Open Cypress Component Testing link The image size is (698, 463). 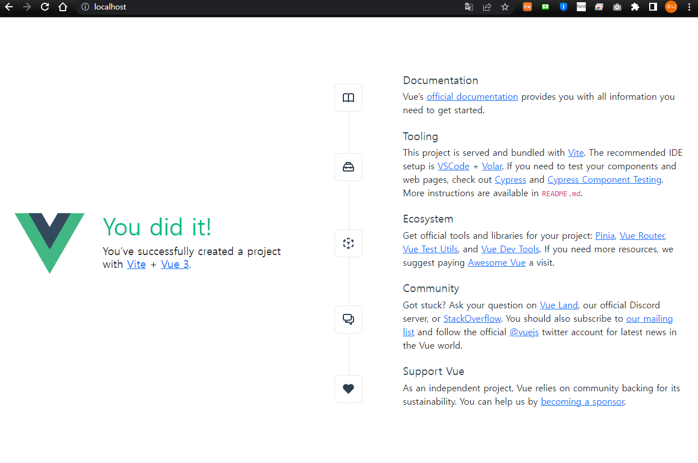[x=604, y=180]
